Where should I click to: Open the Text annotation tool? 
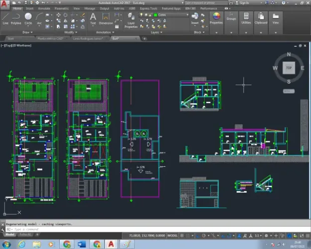[93, 18]
